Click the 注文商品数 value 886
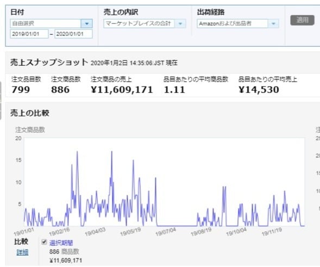The image size is (320, 267). coord(60,90)
